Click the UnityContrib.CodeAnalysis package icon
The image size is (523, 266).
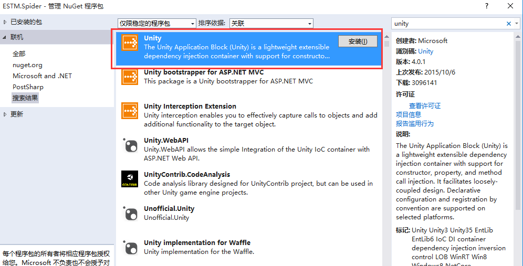(x=130, y=179)
